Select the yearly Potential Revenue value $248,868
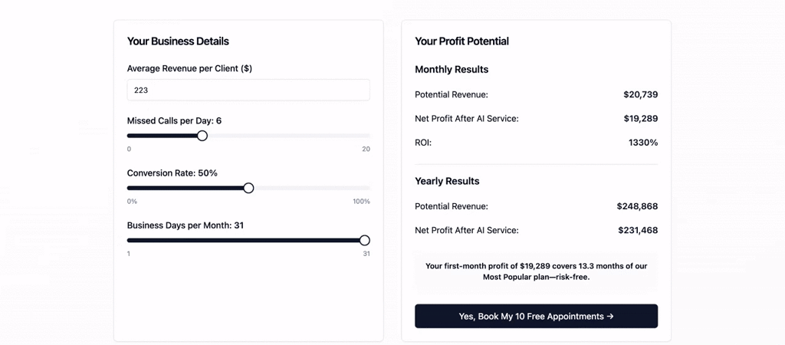 click(637, 206)
